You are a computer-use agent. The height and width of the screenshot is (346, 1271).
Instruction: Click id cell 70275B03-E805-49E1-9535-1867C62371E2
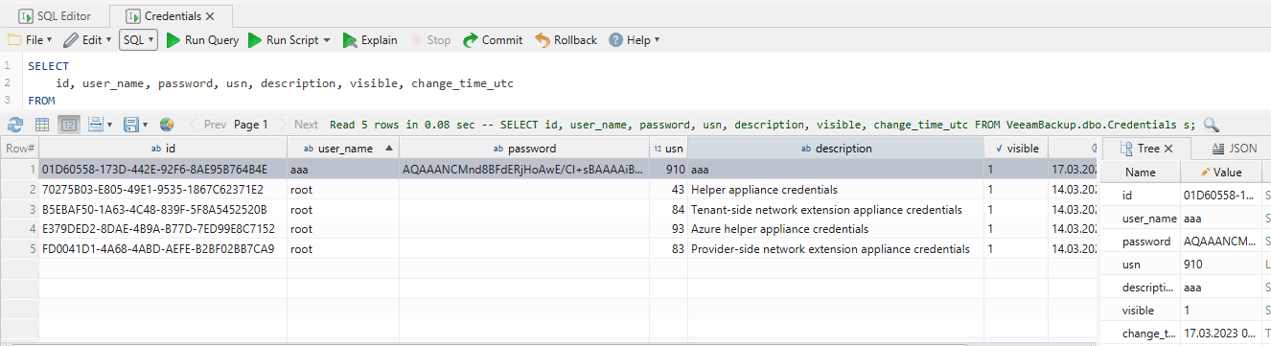point(163,190)
